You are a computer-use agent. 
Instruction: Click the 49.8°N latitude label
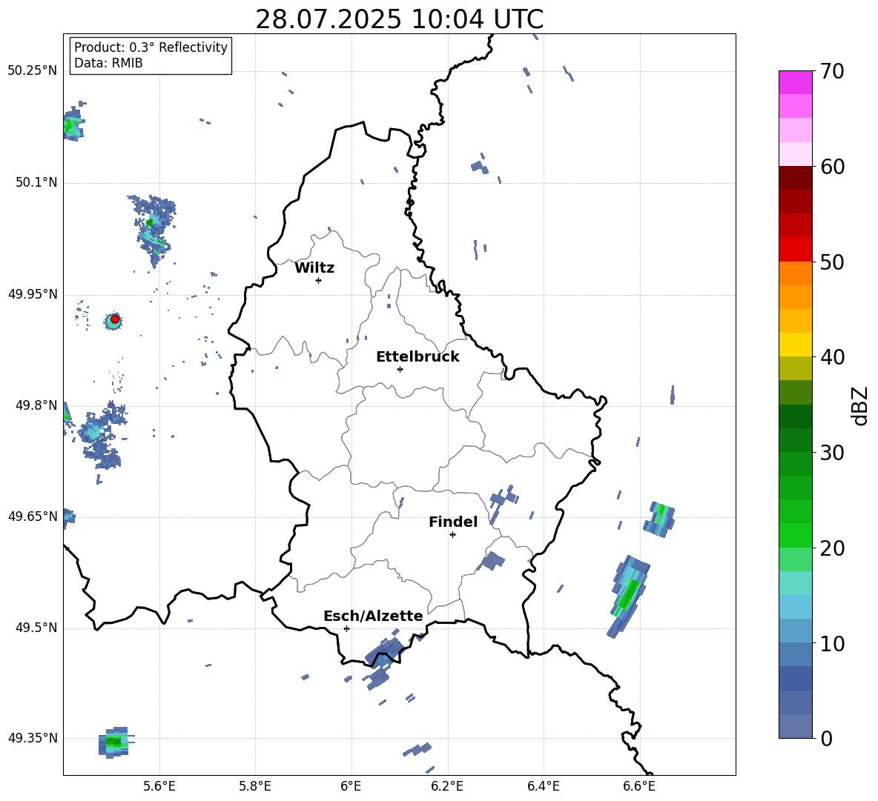(x=36, y=405)
